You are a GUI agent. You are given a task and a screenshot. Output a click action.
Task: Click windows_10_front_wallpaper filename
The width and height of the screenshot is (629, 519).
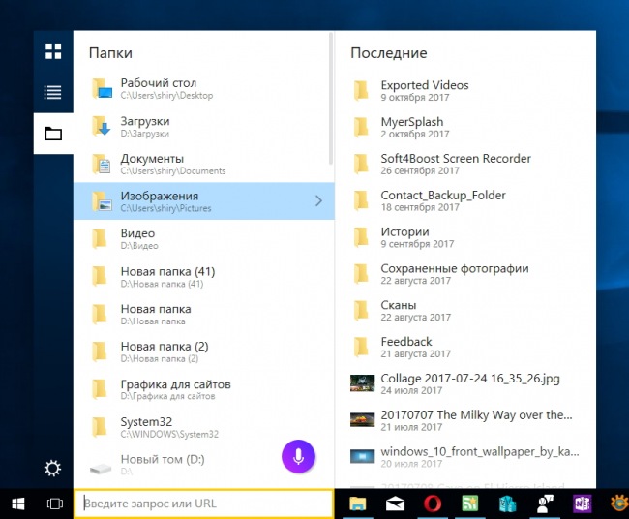(x=480, y=451)
